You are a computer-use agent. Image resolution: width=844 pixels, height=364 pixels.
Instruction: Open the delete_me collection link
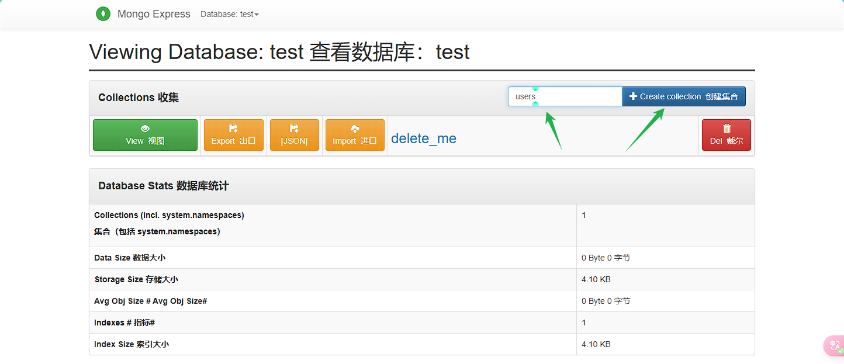point(423,138)
